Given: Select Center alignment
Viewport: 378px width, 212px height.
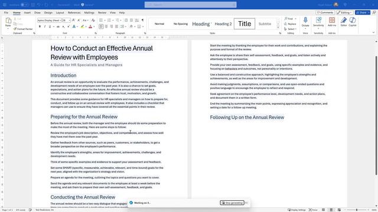Looking at the screenshot, I should click(106, 26).
